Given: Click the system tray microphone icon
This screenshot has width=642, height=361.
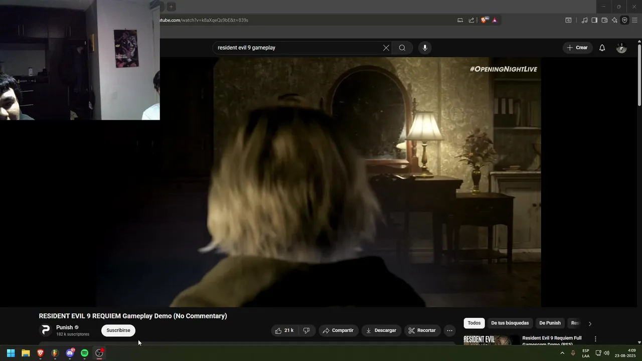Looking at the screenshot, I should coord(573,353).
